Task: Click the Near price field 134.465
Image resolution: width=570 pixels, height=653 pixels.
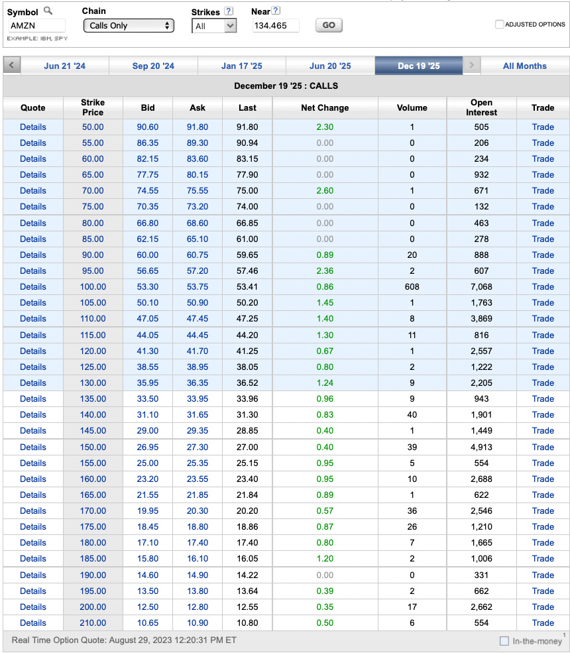Action: coord(276,25)
